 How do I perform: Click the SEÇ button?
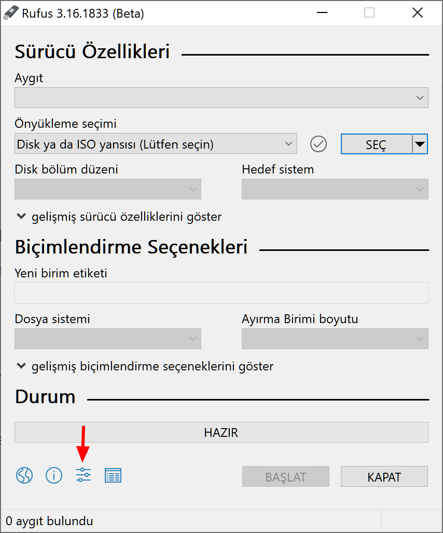[377, 144]
